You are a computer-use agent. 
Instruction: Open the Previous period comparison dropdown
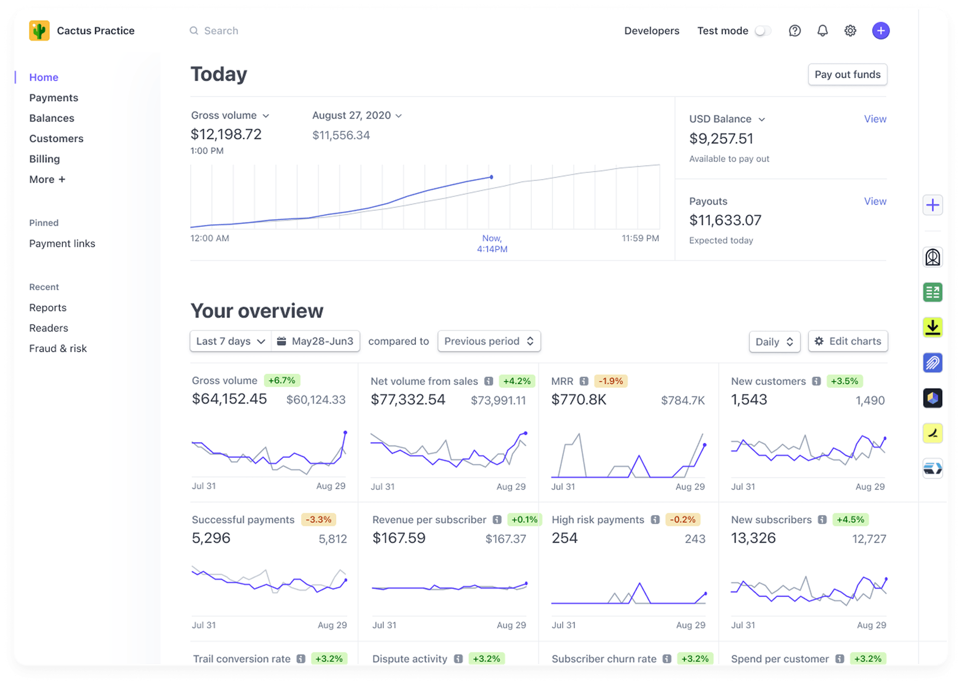tap(489, 341)
